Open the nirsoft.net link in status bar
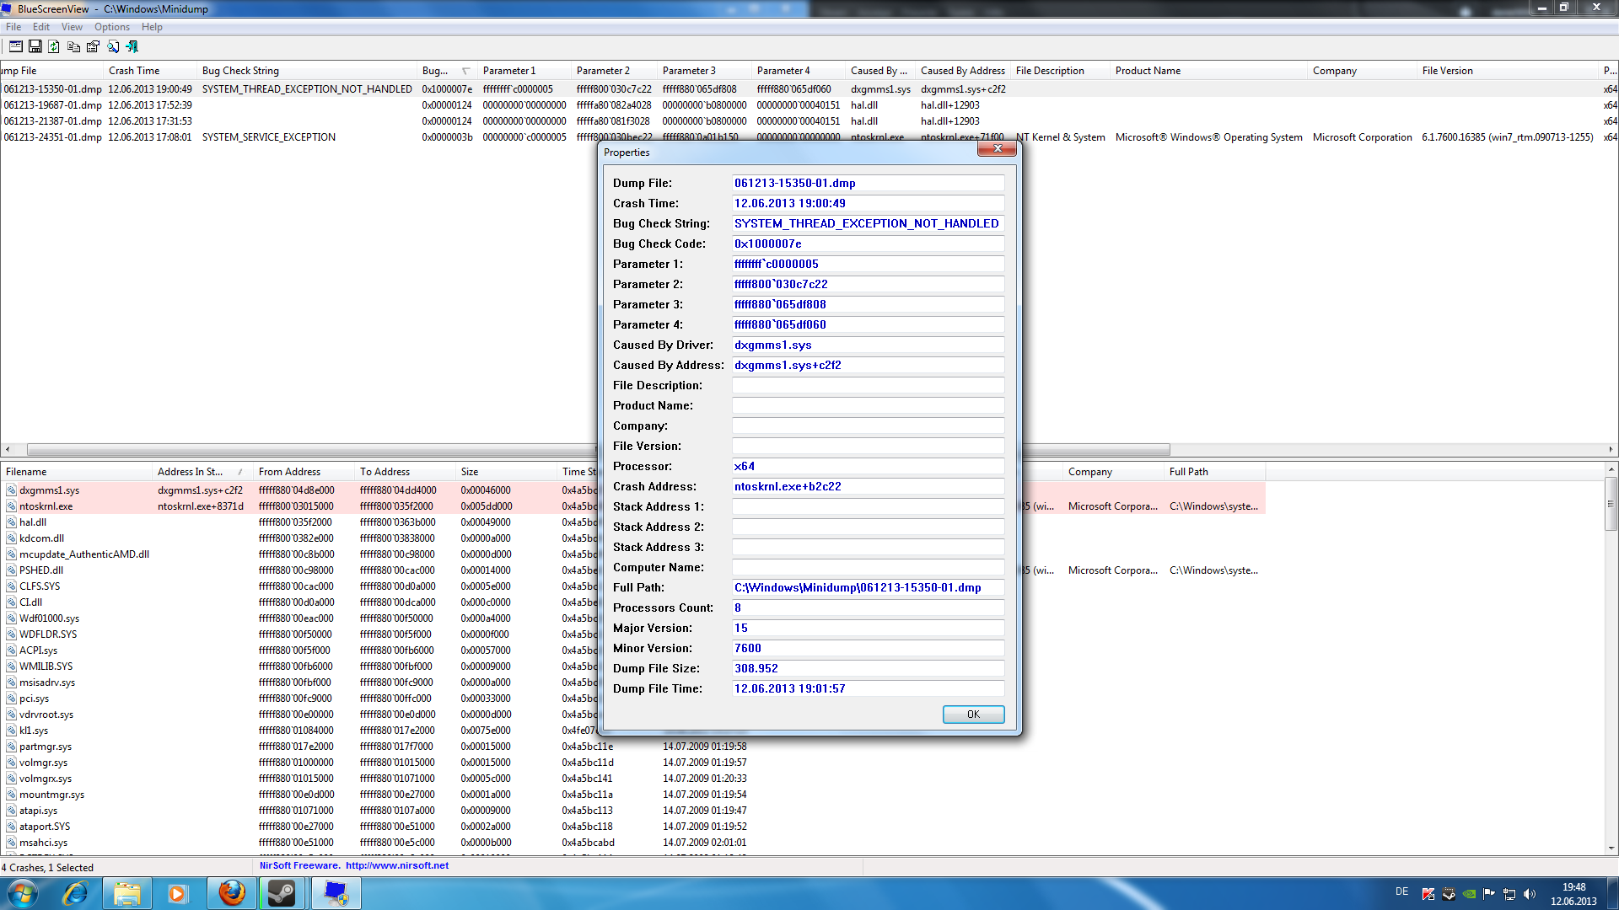Viewport: 1619px width, 910px height. click(x=396, y=865)
